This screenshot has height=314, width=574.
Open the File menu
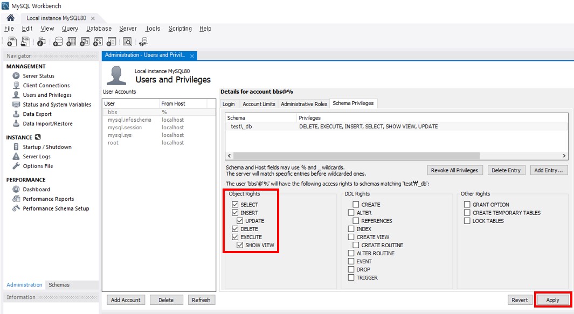[x=9, y=29]
